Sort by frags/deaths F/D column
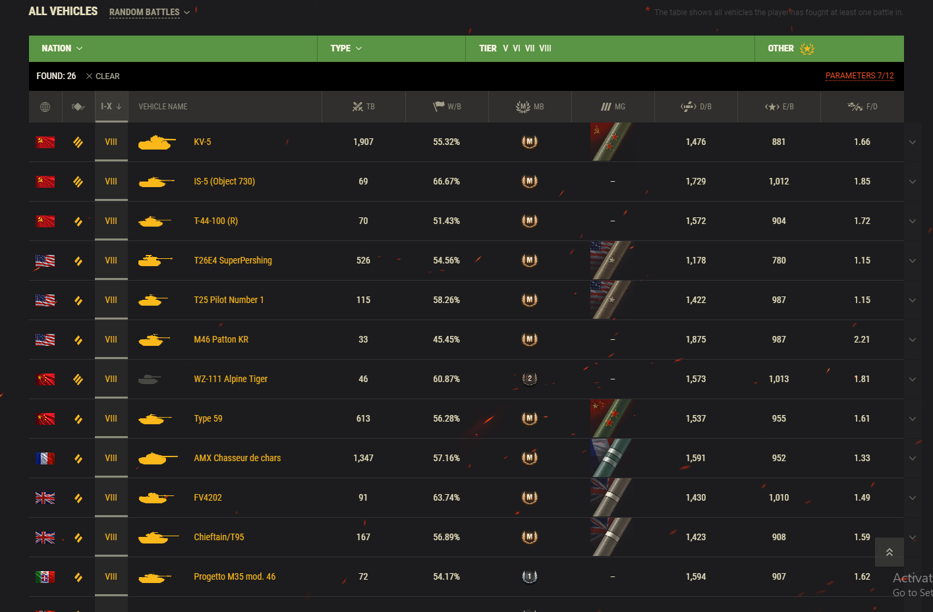The width and height of the screenshot is (933, 612). click(x=862, y=107)
